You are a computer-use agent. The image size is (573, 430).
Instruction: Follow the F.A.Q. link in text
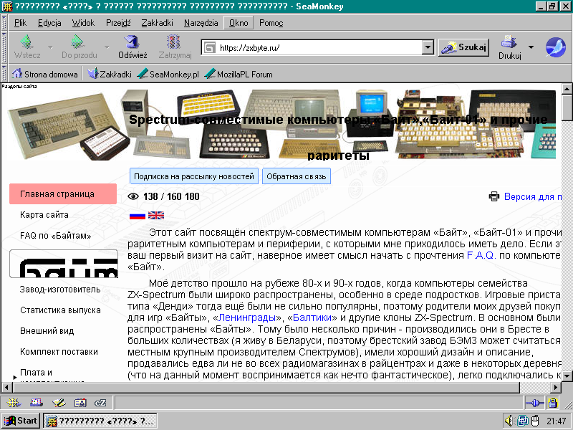click(481, 255)
